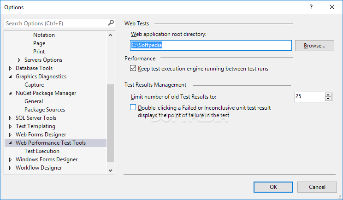Collapse the NuGet Package Manager node
This screenshot has width=343, height=200.
tap(10, 93)
